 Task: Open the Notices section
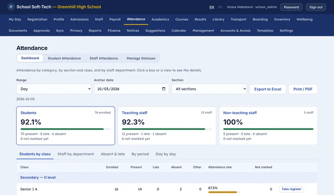tap(133, 30)
